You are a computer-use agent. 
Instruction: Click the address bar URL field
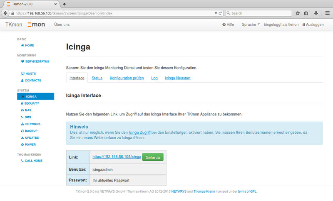pos(115,13)
